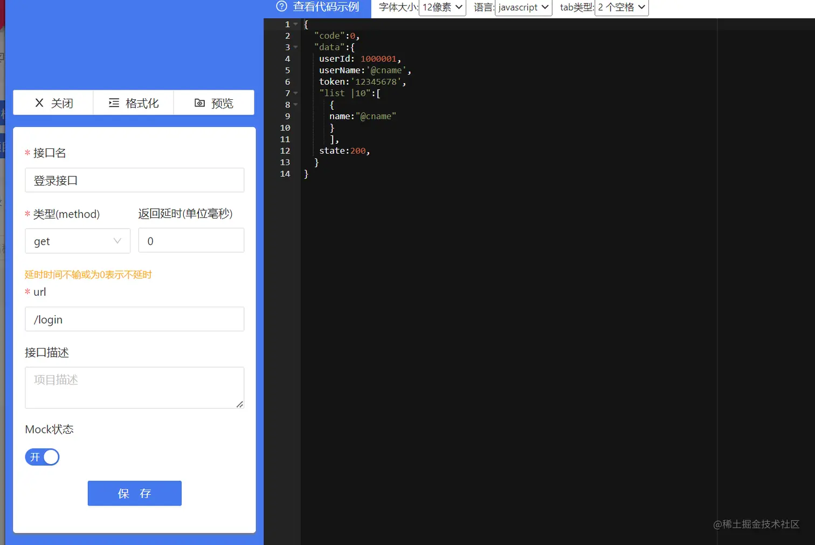Click the 保存 save button
This screenshot has height=545, width=815.
click(135, 493)
